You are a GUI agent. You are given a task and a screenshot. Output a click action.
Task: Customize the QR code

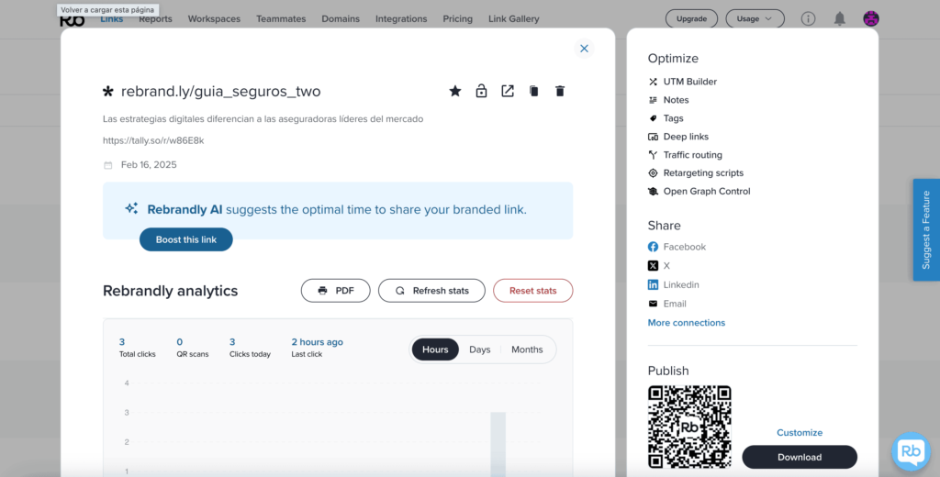(800, 433)
